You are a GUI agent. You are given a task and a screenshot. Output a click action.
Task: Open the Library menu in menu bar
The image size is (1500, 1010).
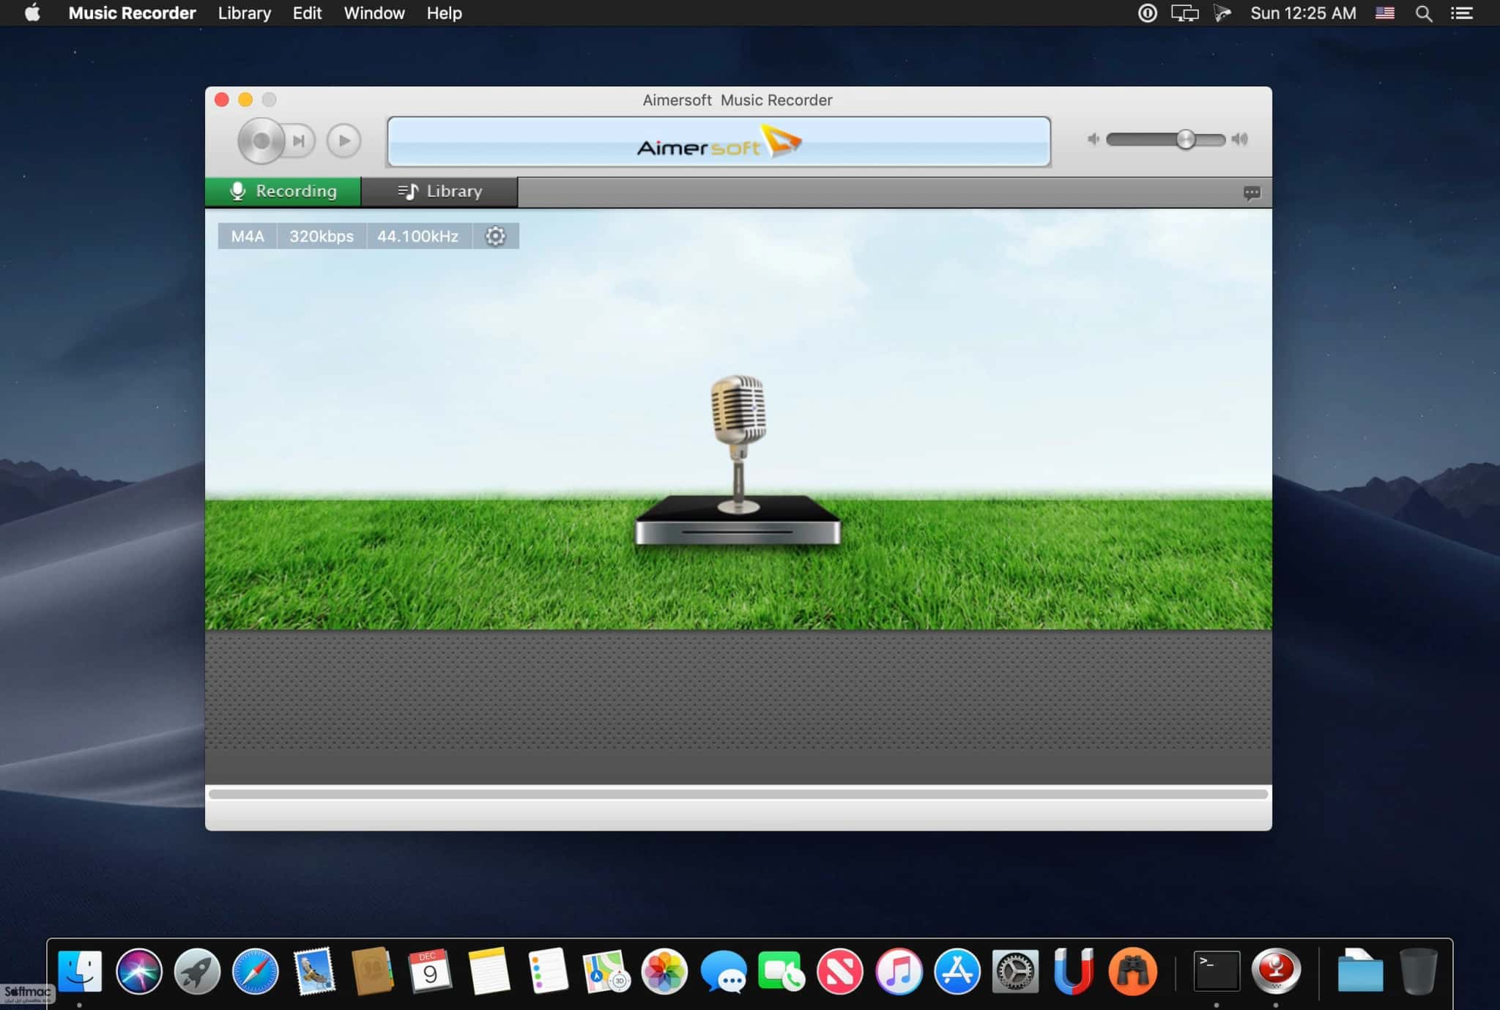[x=245, y=13]
